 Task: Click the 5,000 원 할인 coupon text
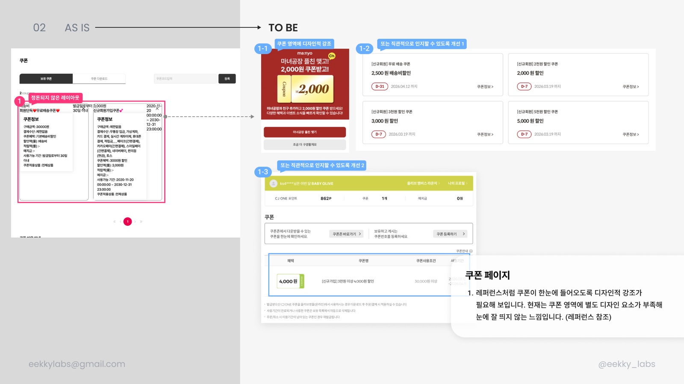[x=530, y=121]
